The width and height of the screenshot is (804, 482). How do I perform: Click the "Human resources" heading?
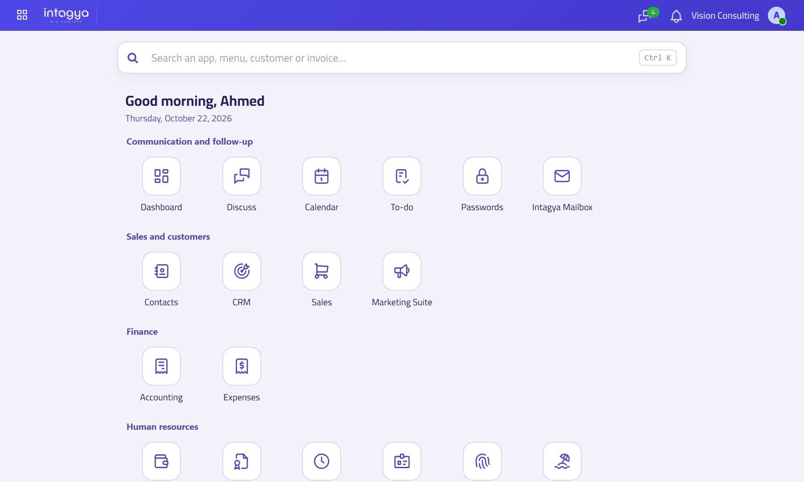pyautogui.click(x=162, y=427)
